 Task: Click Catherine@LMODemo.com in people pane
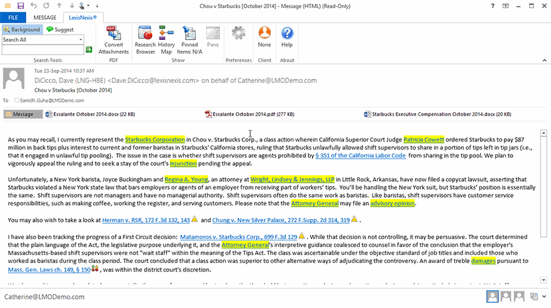click(44, 297)
